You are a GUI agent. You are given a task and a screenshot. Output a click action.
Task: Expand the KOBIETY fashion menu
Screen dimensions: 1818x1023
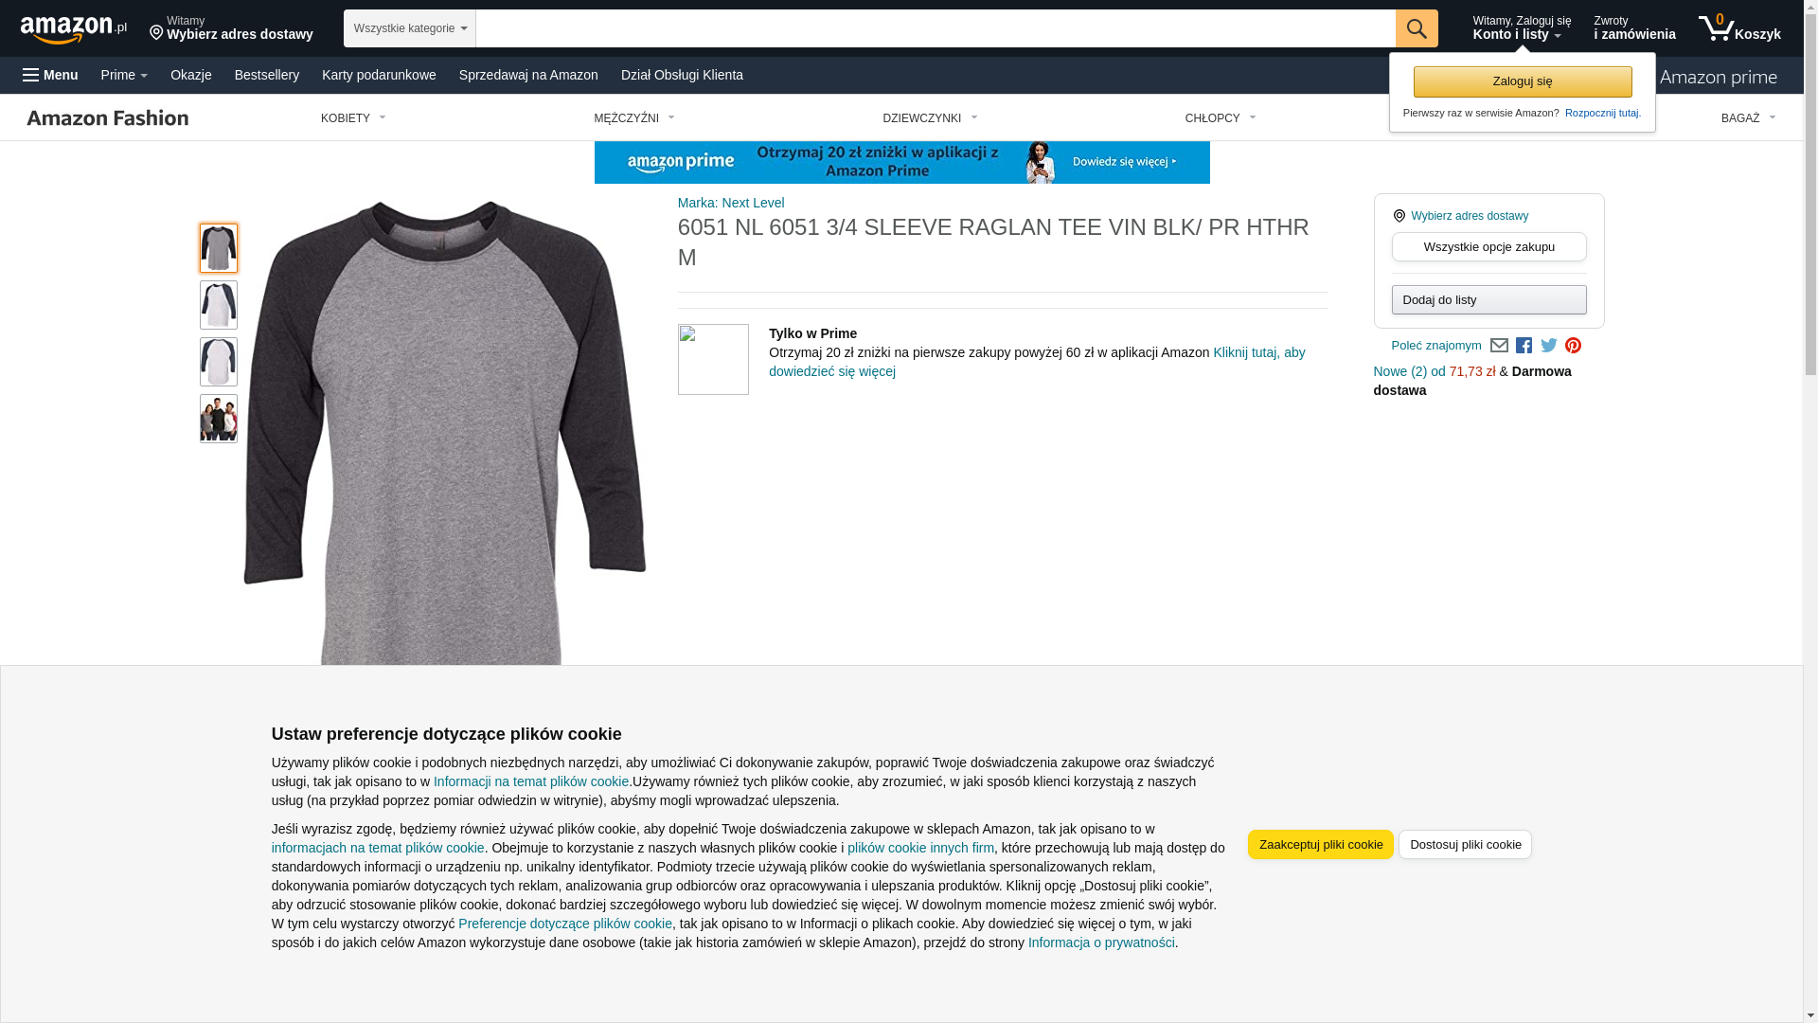(x=353, y=118)
